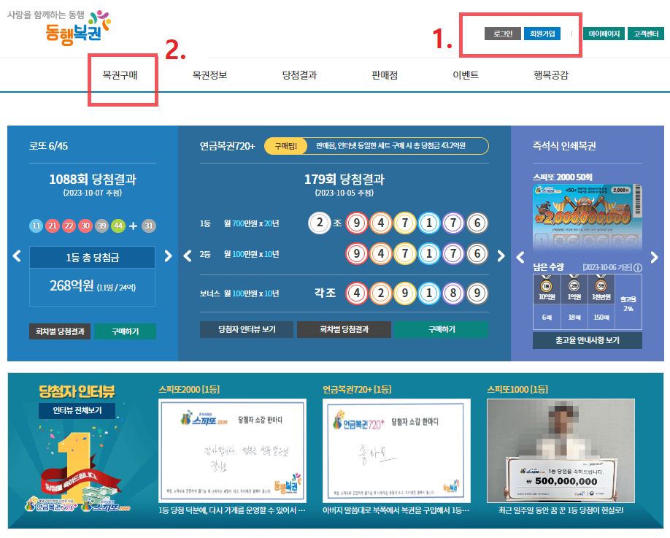Click the 1088회 당첨결과 heading

93,179
